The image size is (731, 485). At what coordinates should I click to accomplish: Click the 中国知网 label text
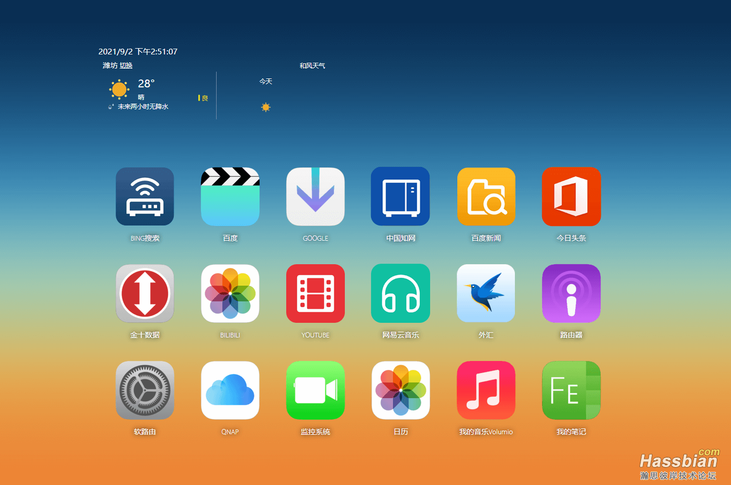coord(401,238)
